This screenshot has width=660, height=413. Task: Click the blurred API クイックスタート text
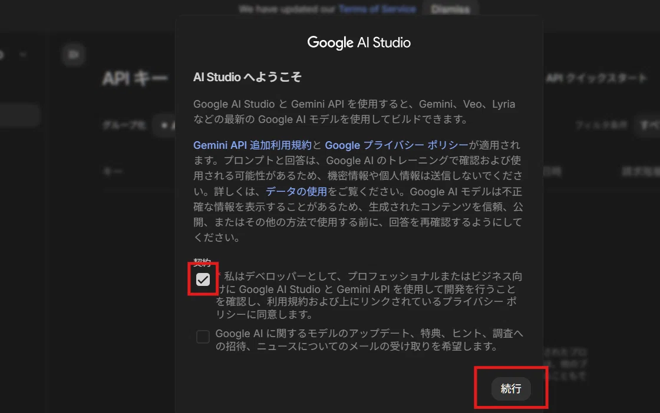pos(596,78)
